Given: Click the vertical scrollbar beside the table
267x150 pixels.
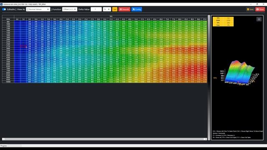Looking at the screenshot, I should [x=209, y=77].
